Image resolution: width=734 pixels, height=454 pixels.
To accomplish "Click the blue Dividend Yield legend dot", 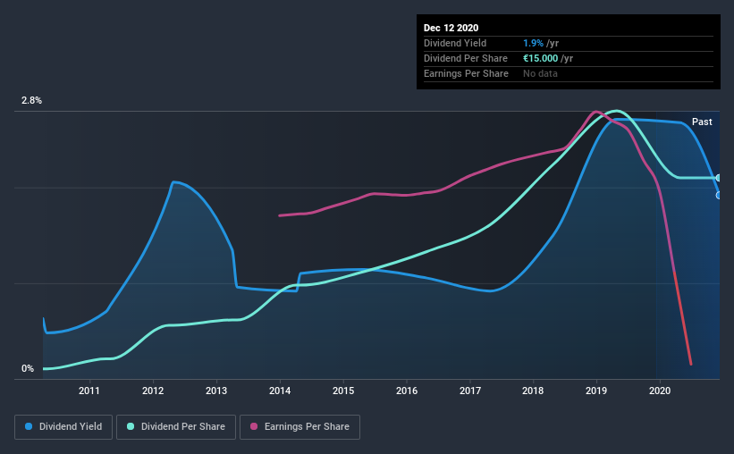I will point(29,426).
